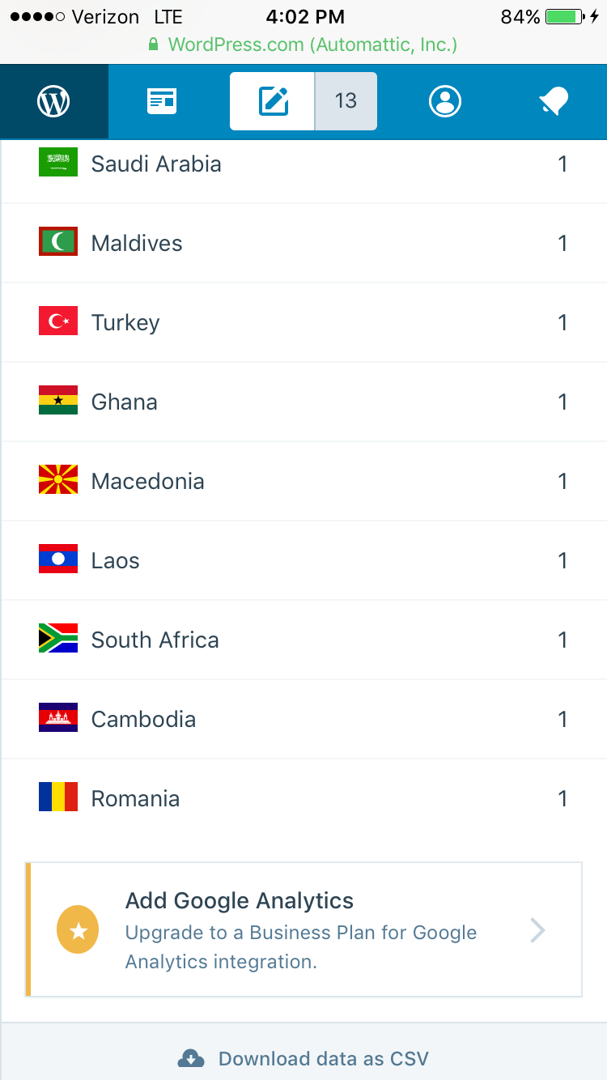Tap the Laos flag icon

tap(58, 559)
